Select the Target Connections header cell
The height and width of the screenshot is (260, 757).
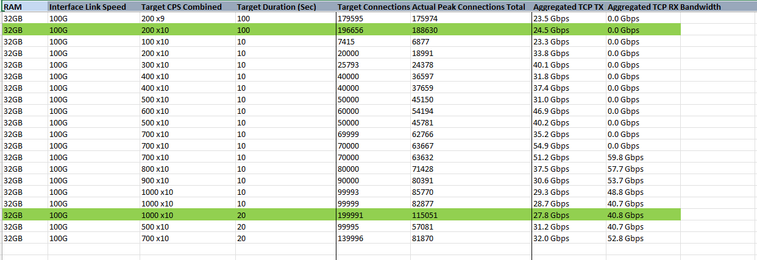point(374,7)
